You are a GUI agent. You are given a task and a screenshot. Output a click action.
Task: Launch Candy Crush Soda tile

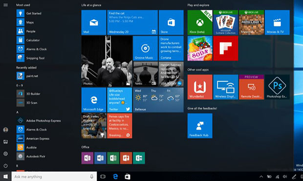coord(200,48)
